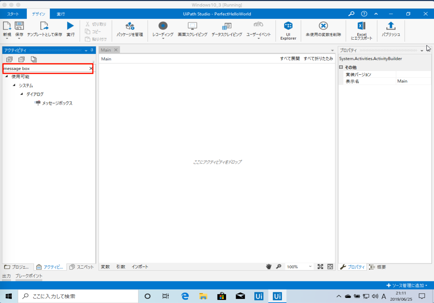Select メッセージボックス activity
The width and height of the screenshot is (434, 303).
[54, 103]
